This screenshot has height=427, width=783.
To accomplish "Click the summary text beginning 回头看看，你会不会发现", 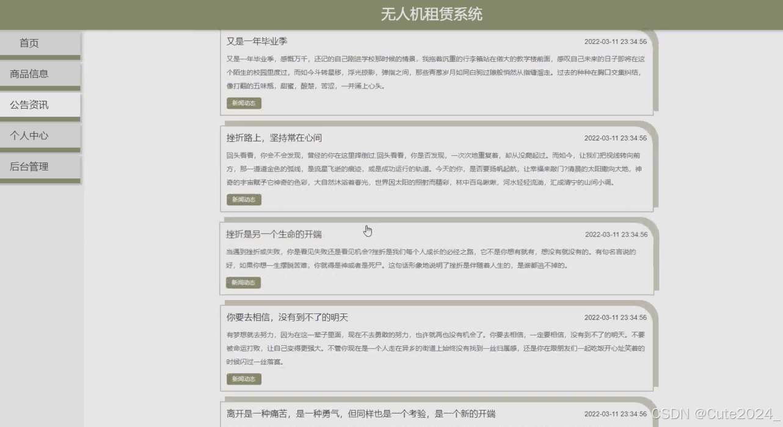I will coord(434,169).
